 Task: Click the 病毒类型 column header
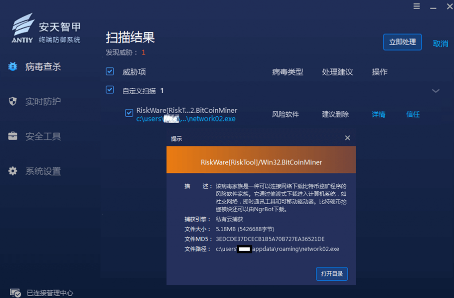point(287,72)
